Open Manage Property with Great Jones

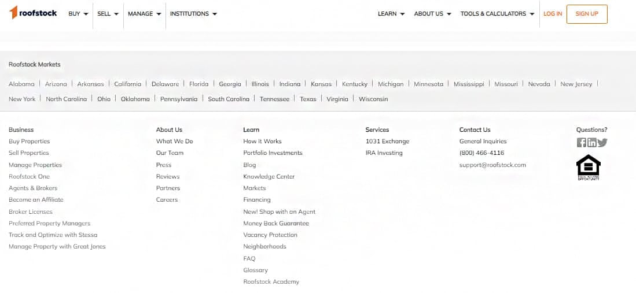(x=57, y=246)
